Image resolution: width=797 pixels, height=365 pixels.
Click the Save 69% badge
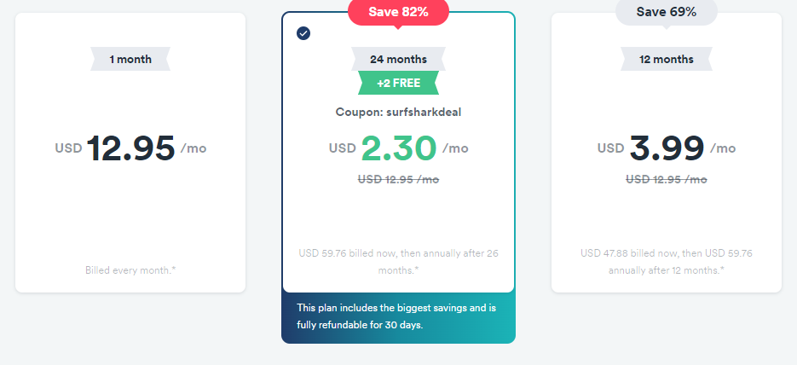pyautogui.click(x=667, y=12)
